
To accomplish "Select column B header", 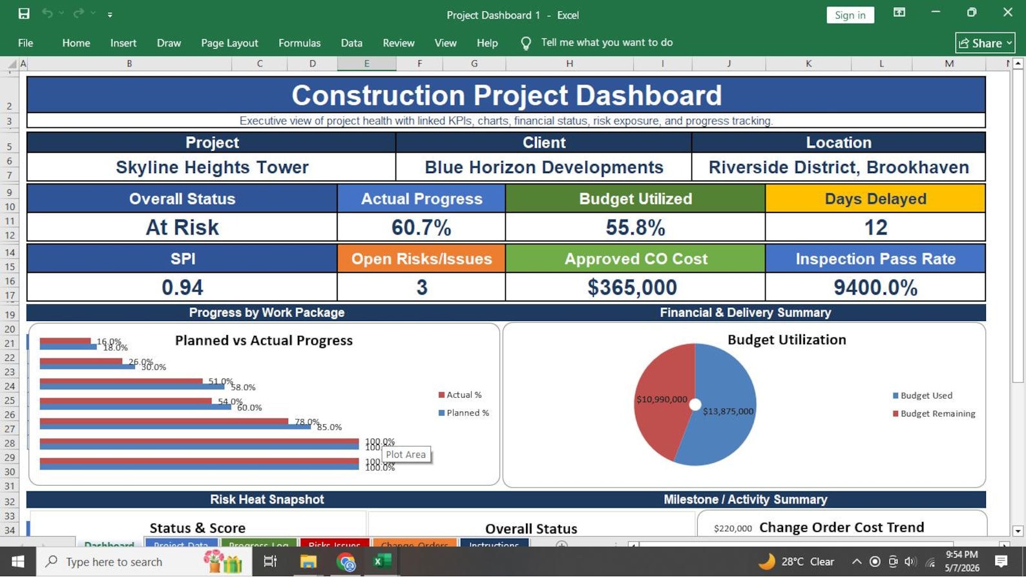I will (129, 64).
